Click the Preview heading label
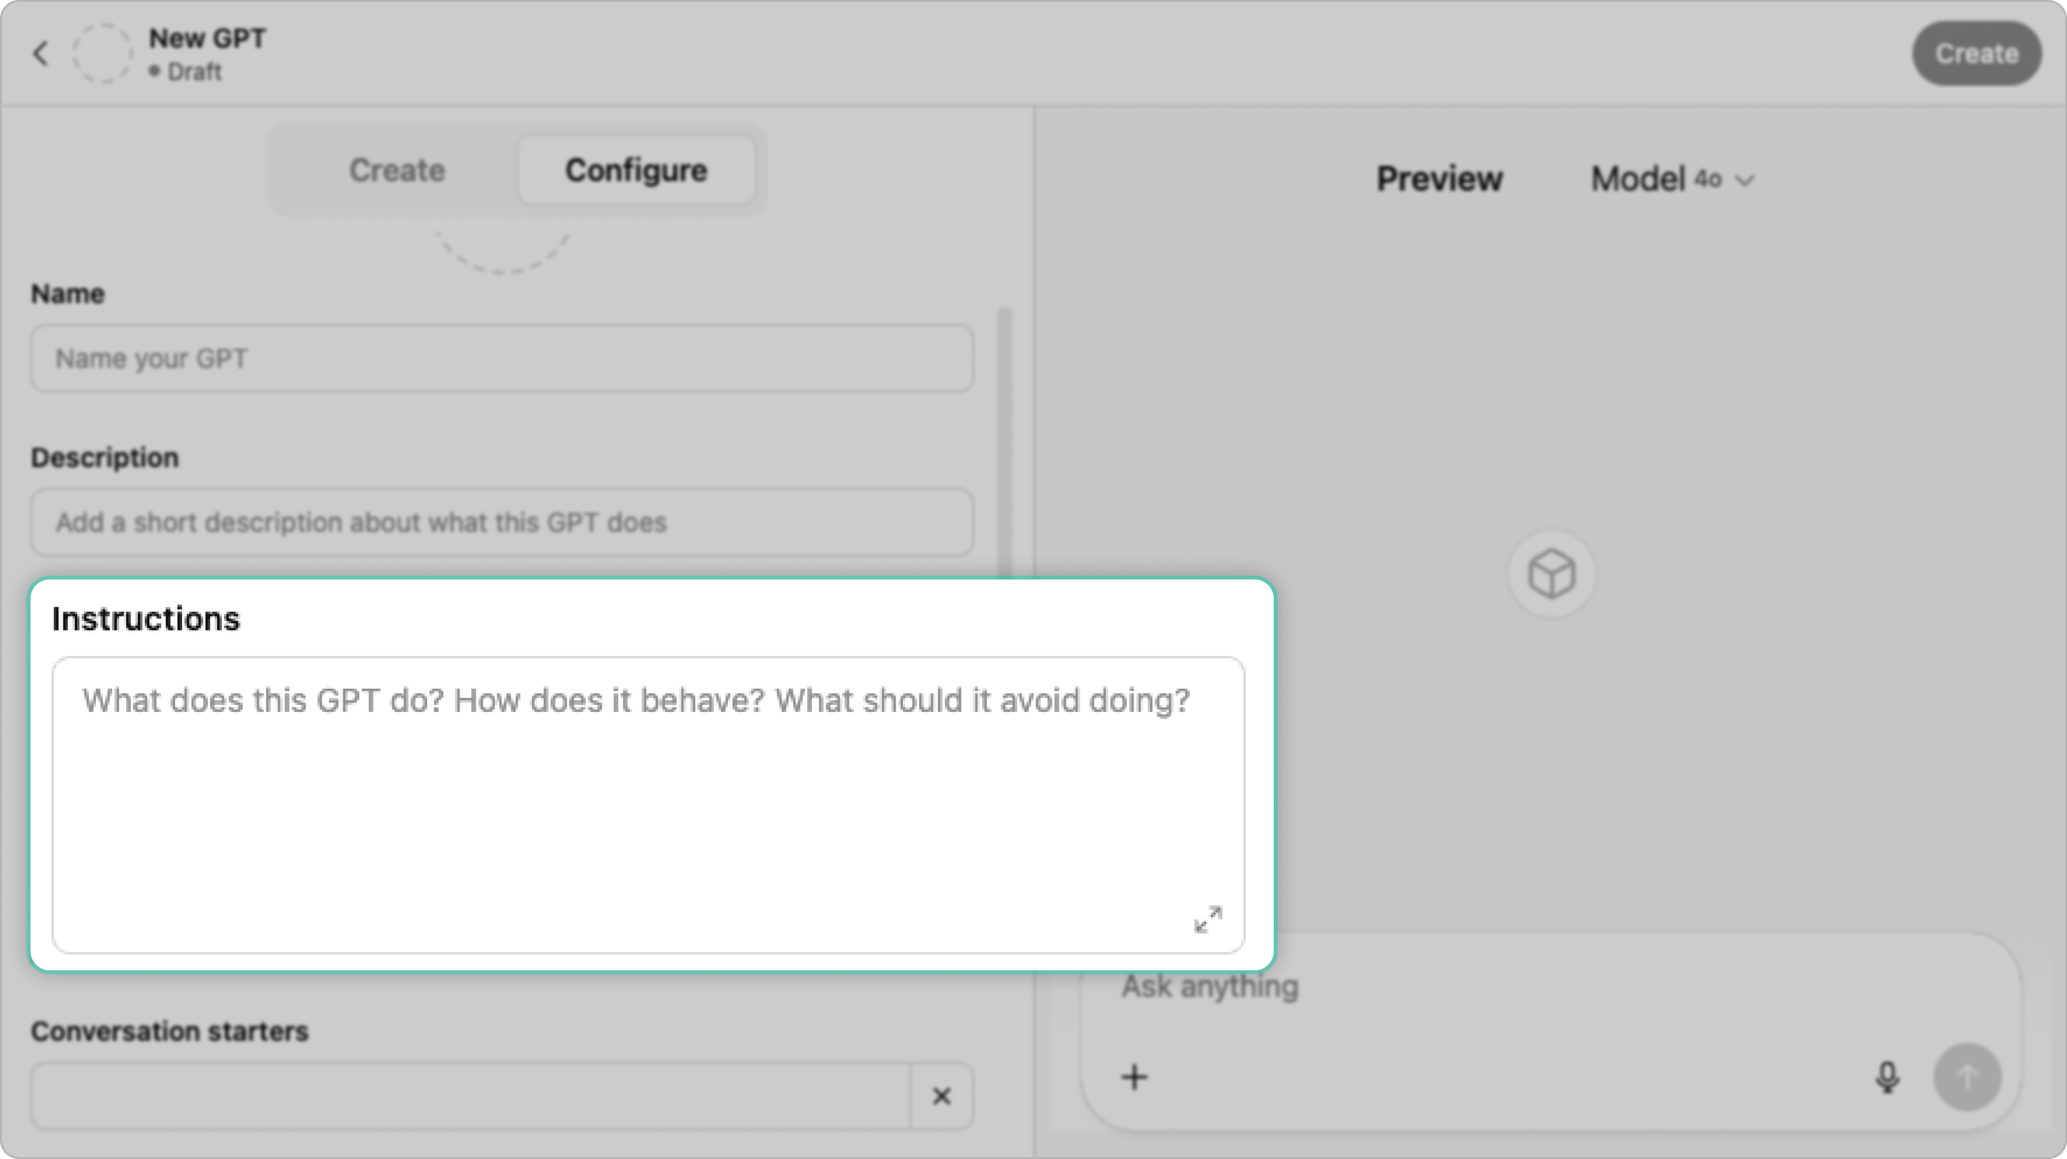Image resolution: width=2067 pixels, height=1159 pixels. click(1440, 179)
